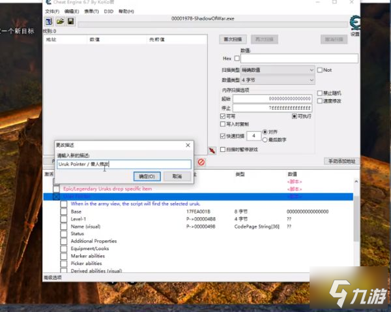Open the value type dropdown (4 bytes)
Image resolution: width=391 pixels, height=312 pixels.
tap(278, 80)
